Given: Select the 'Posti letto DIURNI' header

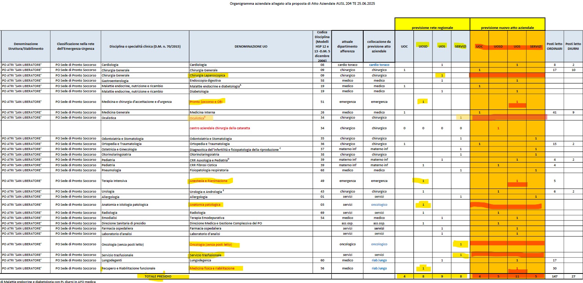Looking at the screenshot, I should coord(573,46).
